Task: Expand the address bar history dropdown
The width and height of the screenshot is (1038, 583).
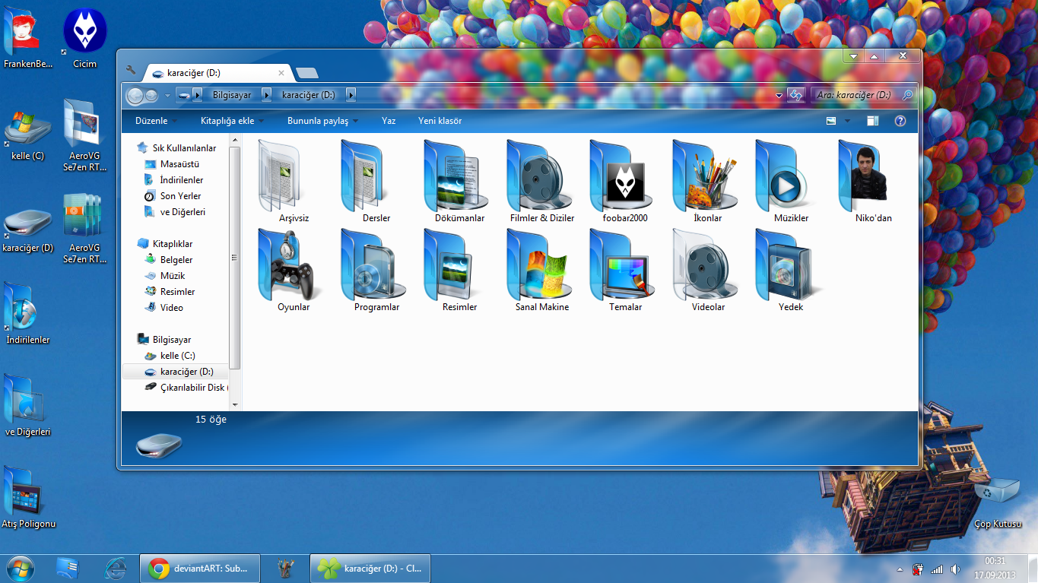Action: coord(779,95)
